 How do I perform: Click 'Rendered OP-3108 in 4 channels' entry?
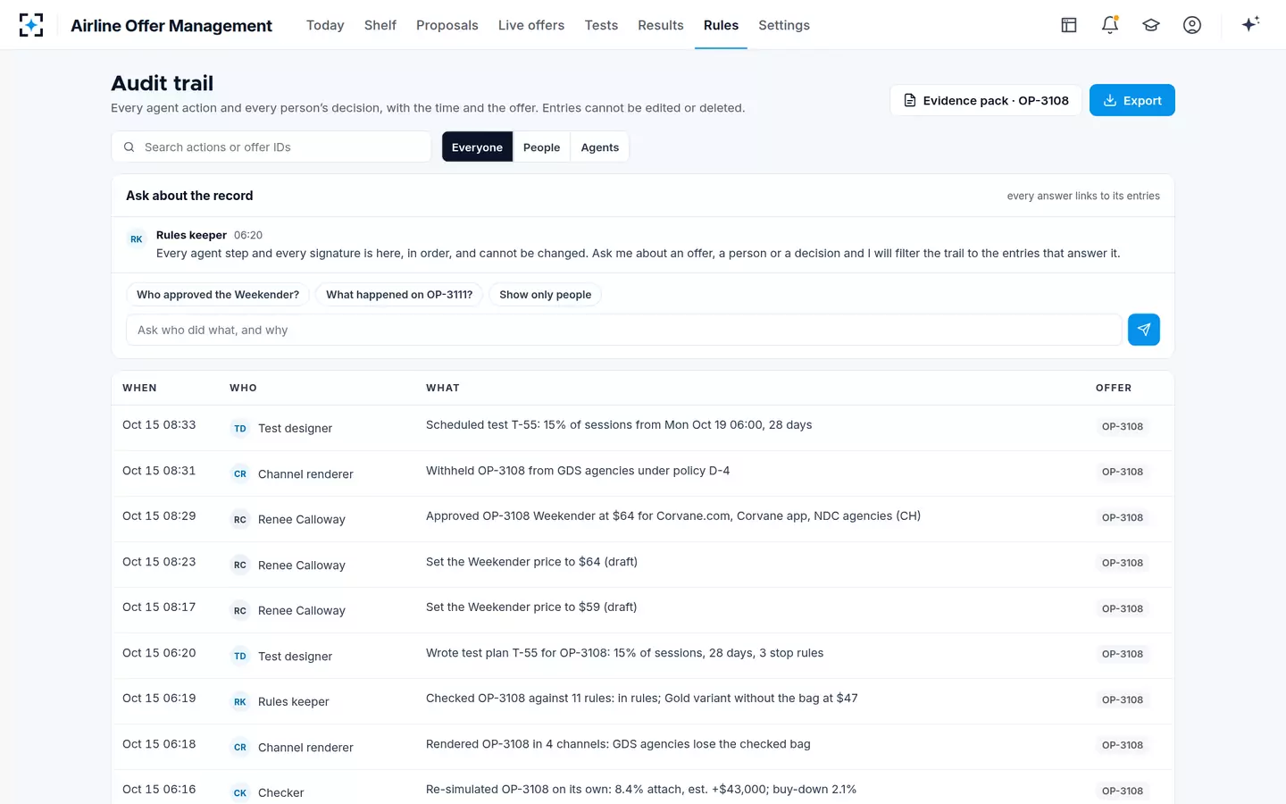tap(618, 744)
